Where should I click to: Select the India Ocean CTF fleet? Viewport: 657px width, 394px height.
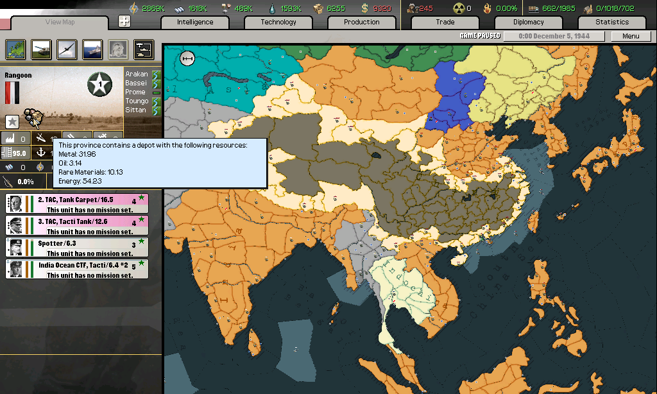pos(76,268)
